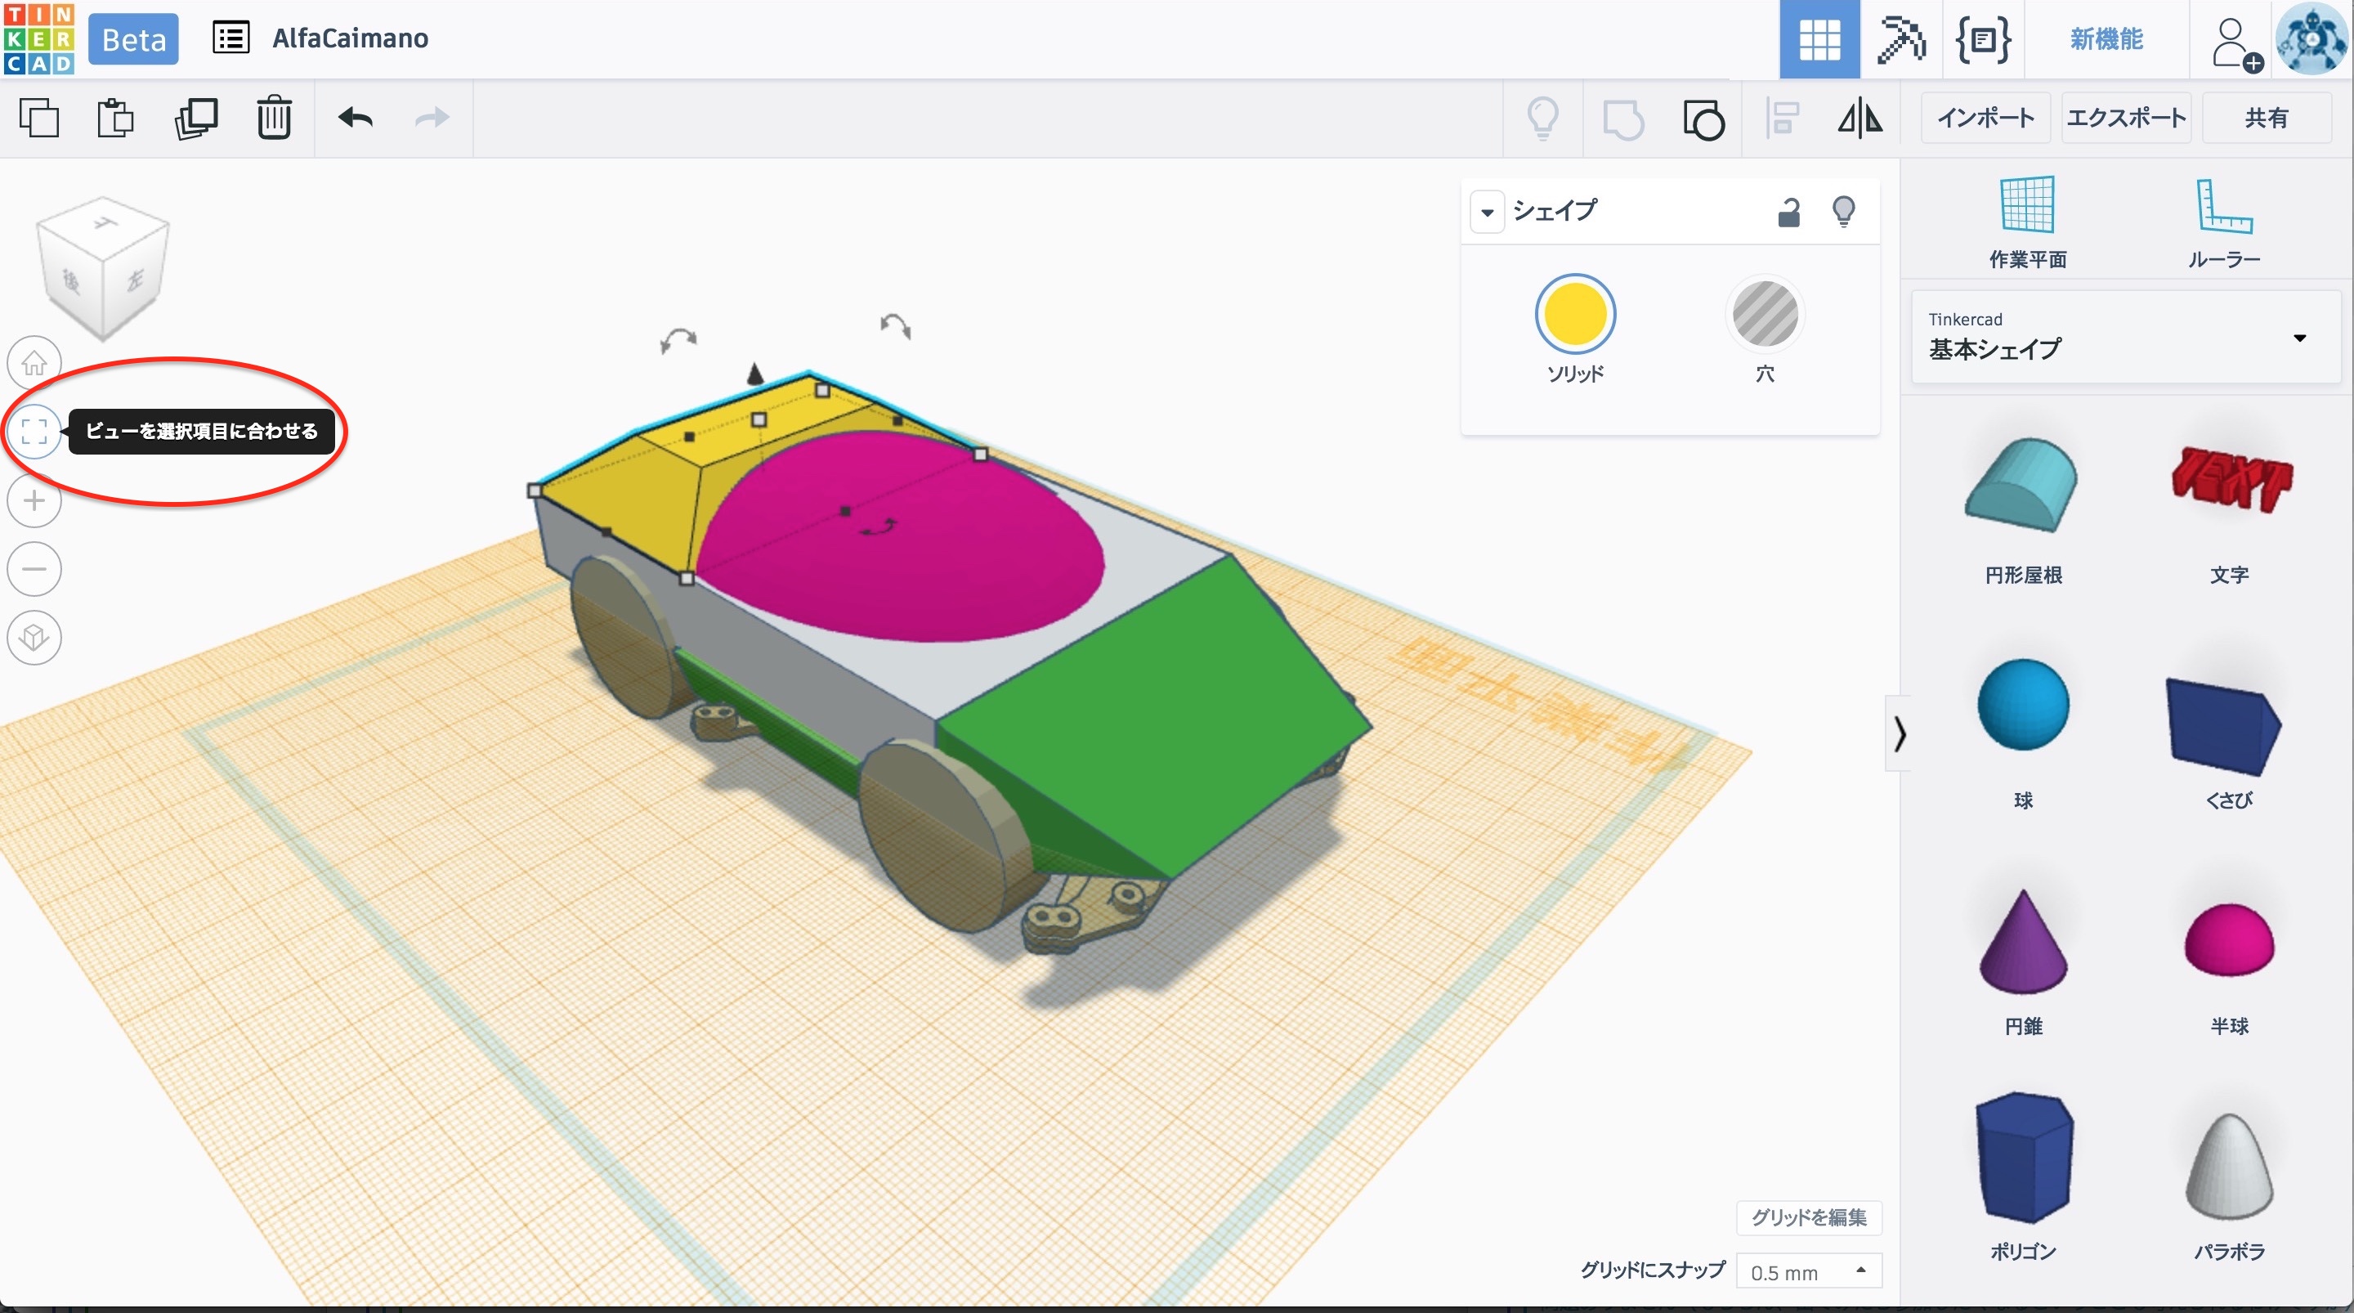Click the home view icon

[34, 363]
